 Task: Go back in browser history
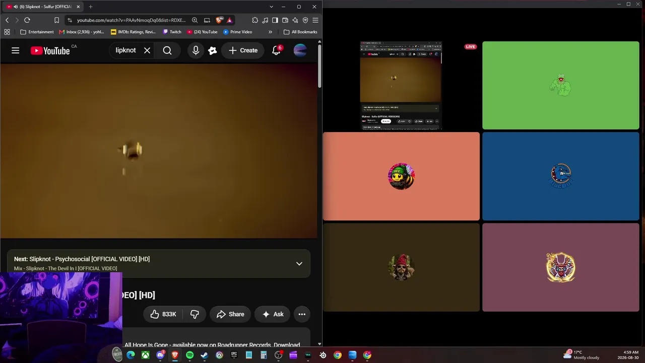click(x=7, y=20)
